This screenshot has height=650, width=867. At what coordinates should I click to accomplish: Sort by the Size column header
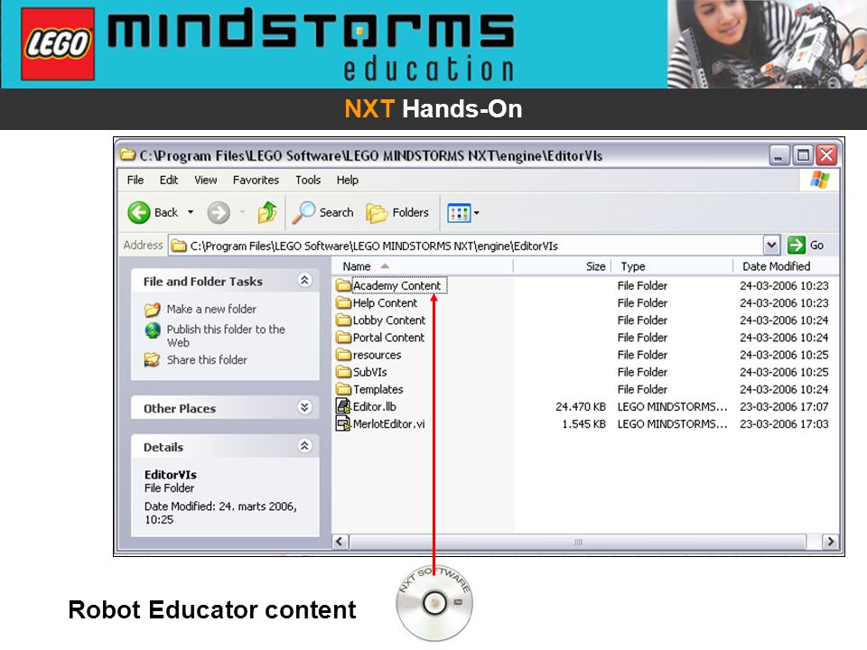[563, 266]
